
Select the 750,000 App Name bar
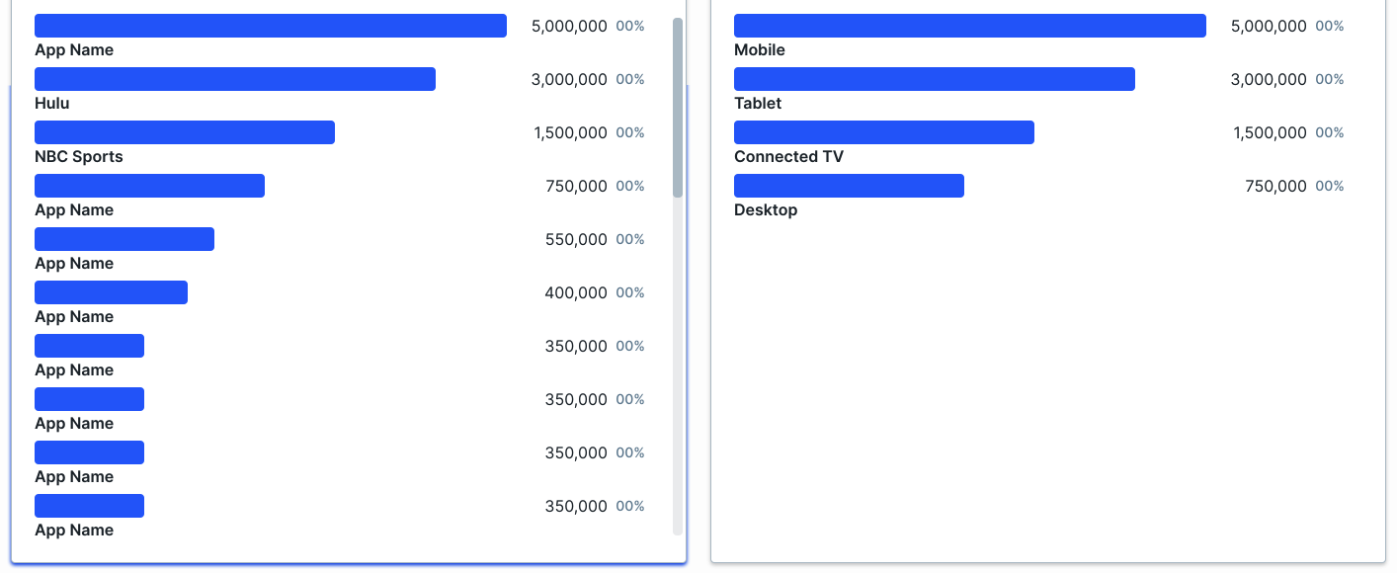(148, 185)
